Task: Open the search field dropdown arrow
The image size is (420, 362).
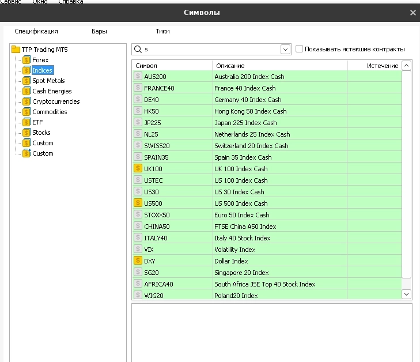Action: pos(286,50)
